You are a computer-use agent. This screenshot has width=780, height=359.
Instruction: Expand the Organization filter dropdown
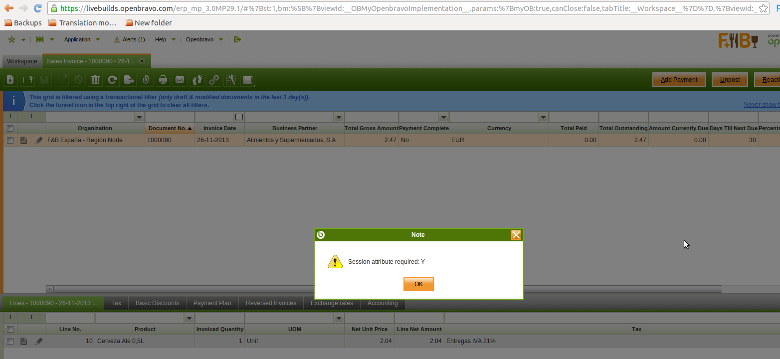click(x=139, y=117)
